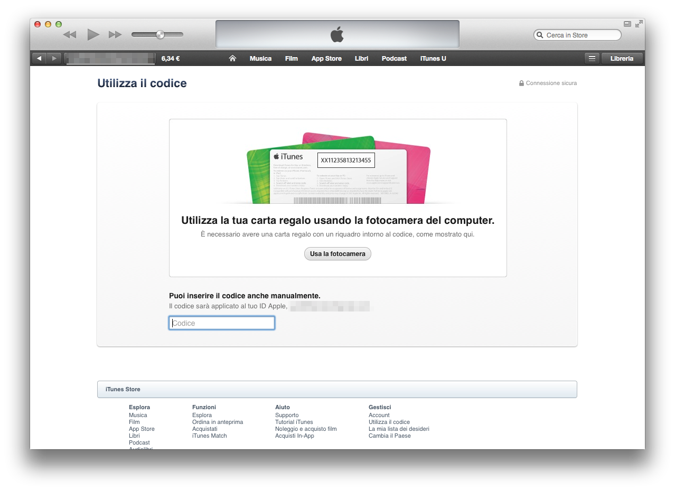Viewport: 675px width, 491px height.
Task: Enter full screen with the arrows icon
Action: pos(639,24)
